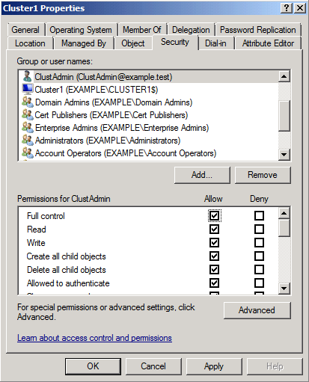Check Deny for Read permission
The height and width of the screenshot is (382, 309).
(x=259, y=229)
